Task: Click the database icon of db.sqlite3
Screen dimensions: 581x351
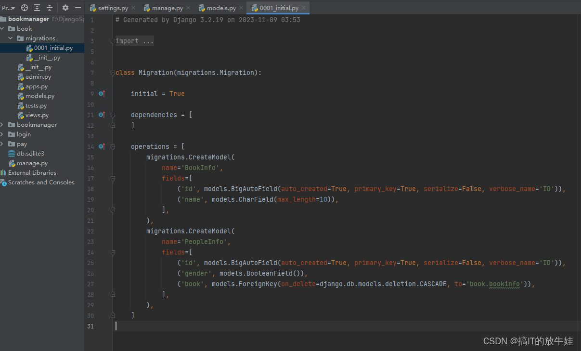Action: (12, 154)
